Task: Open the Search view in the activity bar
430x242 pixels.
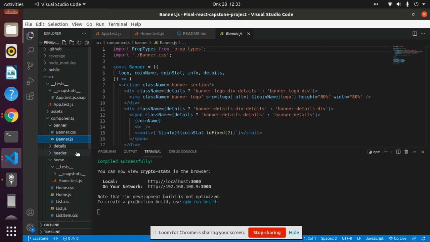Action: click(x=30, y=50)
